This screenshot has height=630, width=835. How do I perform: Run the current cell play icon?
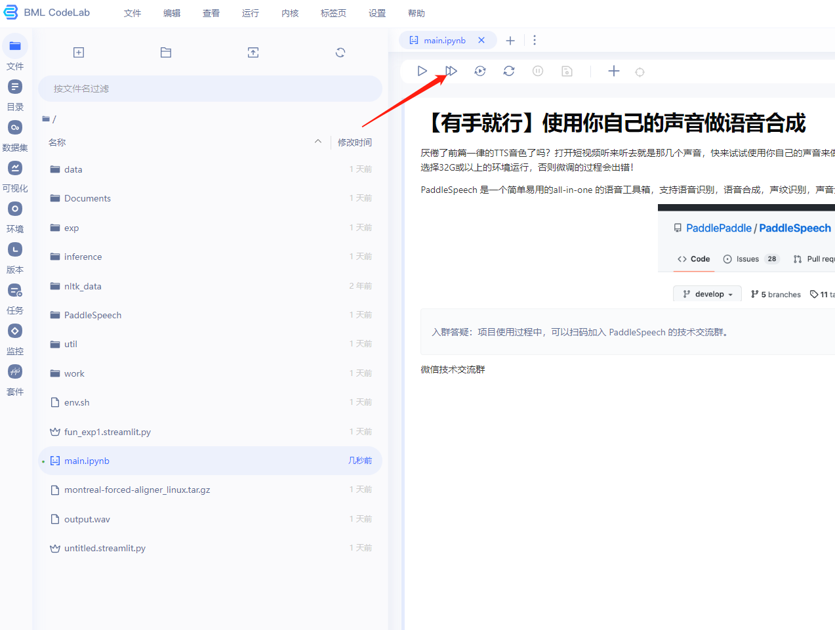coord(422,71)
